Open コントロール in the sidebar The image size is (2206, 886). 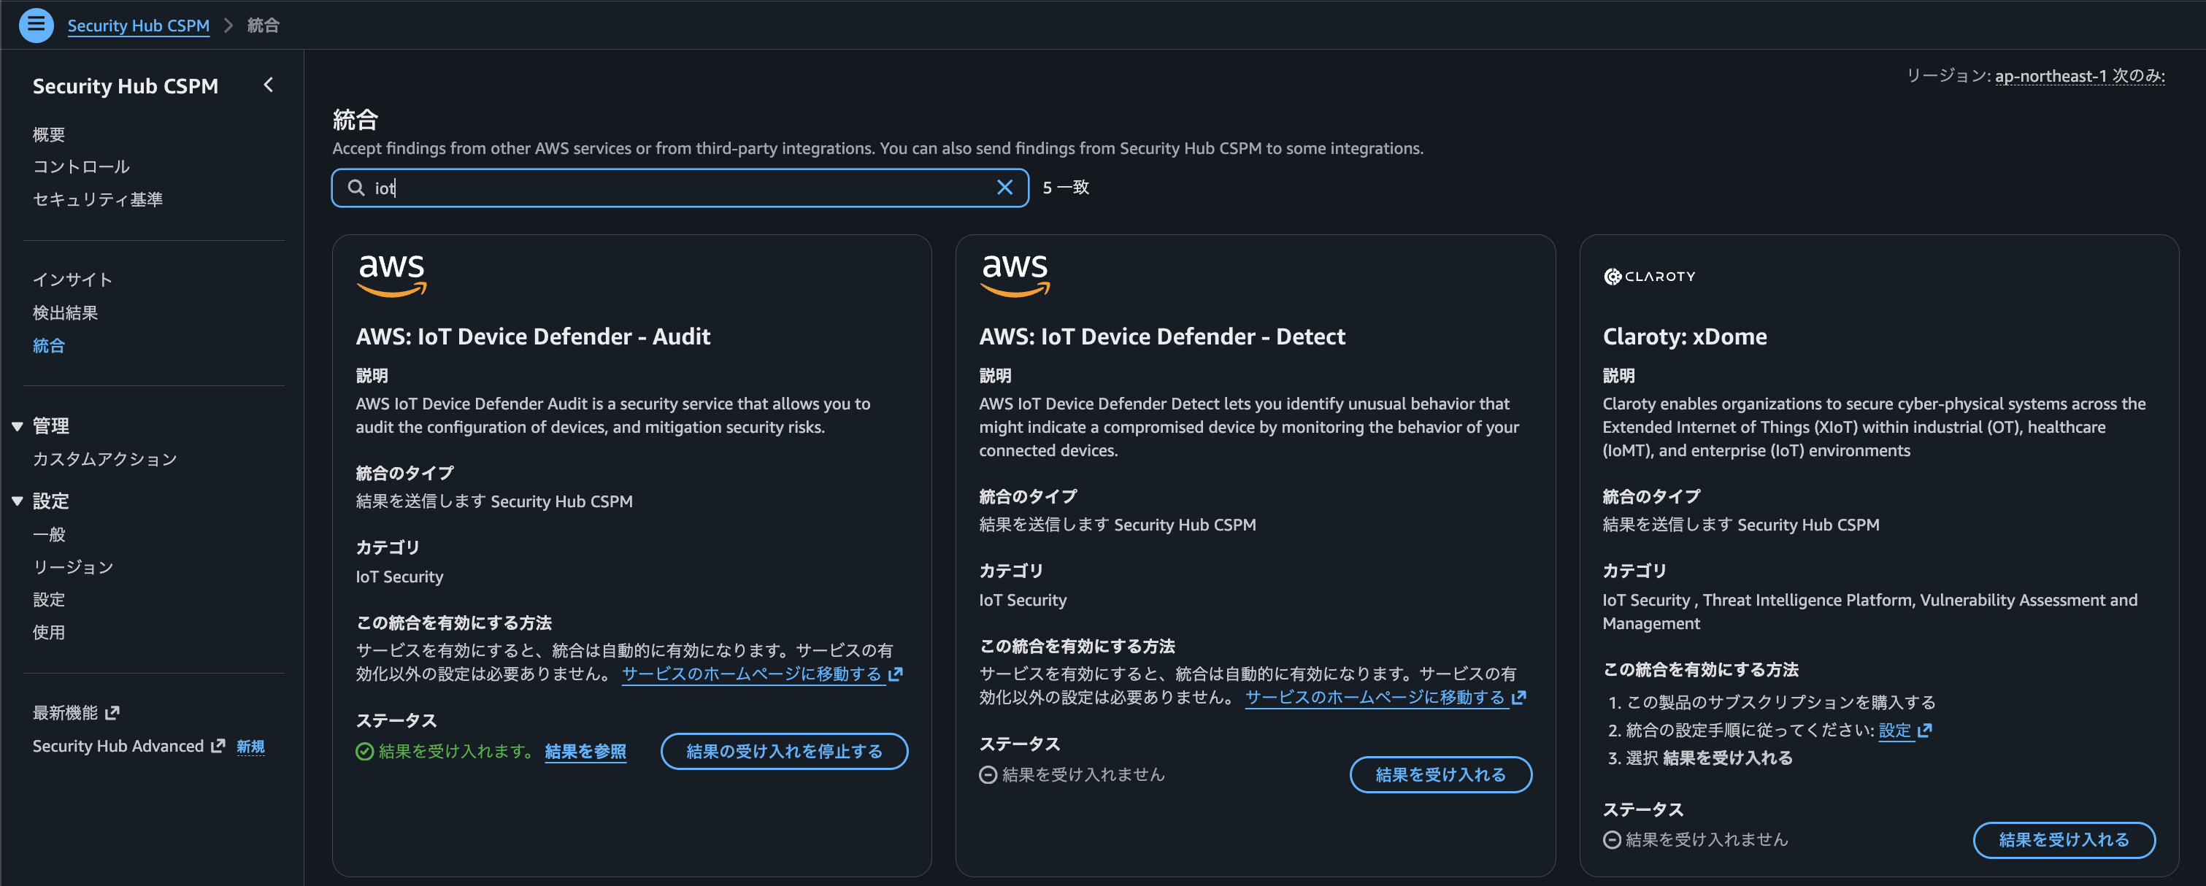(81, 167)
